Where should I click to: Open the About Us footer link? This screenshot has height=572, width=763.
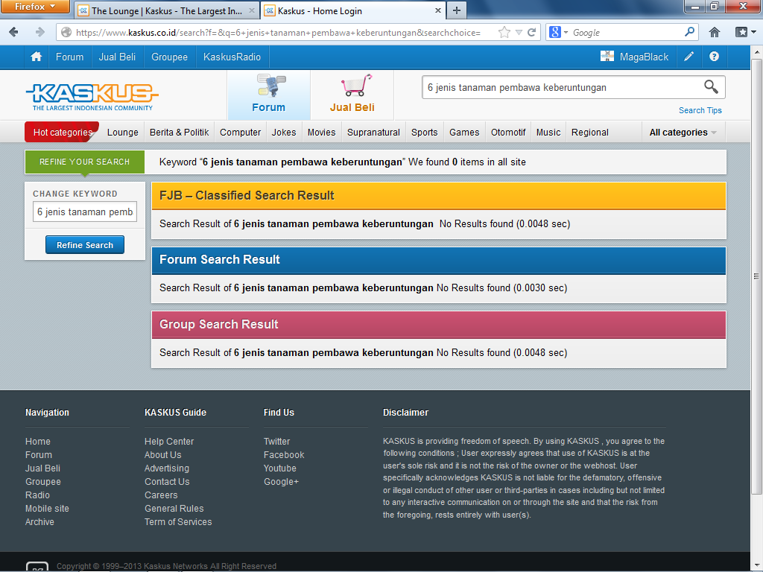tap(162, 455)
